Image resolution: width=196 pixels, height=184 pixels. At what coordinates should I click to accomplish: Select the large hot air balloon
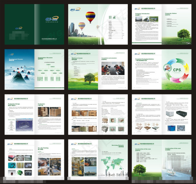point(90,17)
